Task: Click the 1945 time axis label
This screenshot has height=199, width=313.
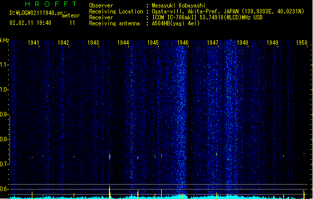Action: pos(153,42)
